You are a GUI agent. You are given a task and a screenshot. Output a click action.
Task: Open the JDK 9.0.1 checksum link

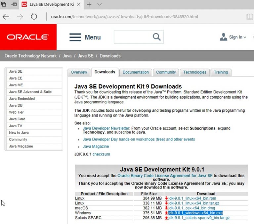[101, 154]
